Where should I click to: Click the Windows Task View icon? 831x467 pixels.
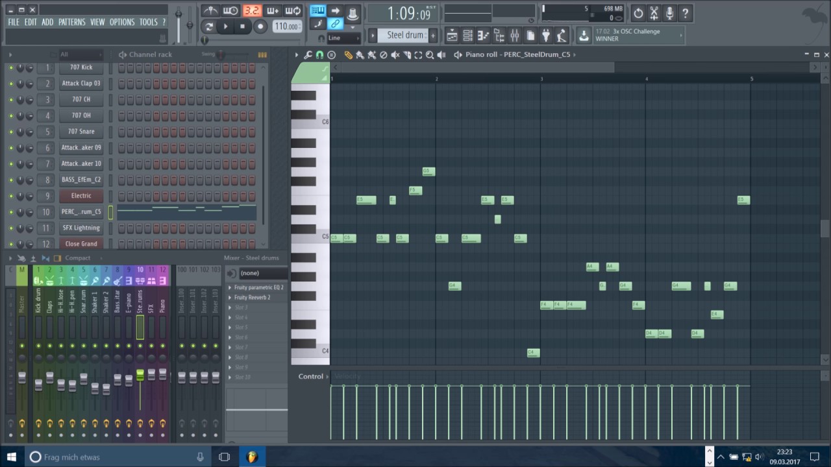click(224, 457)
